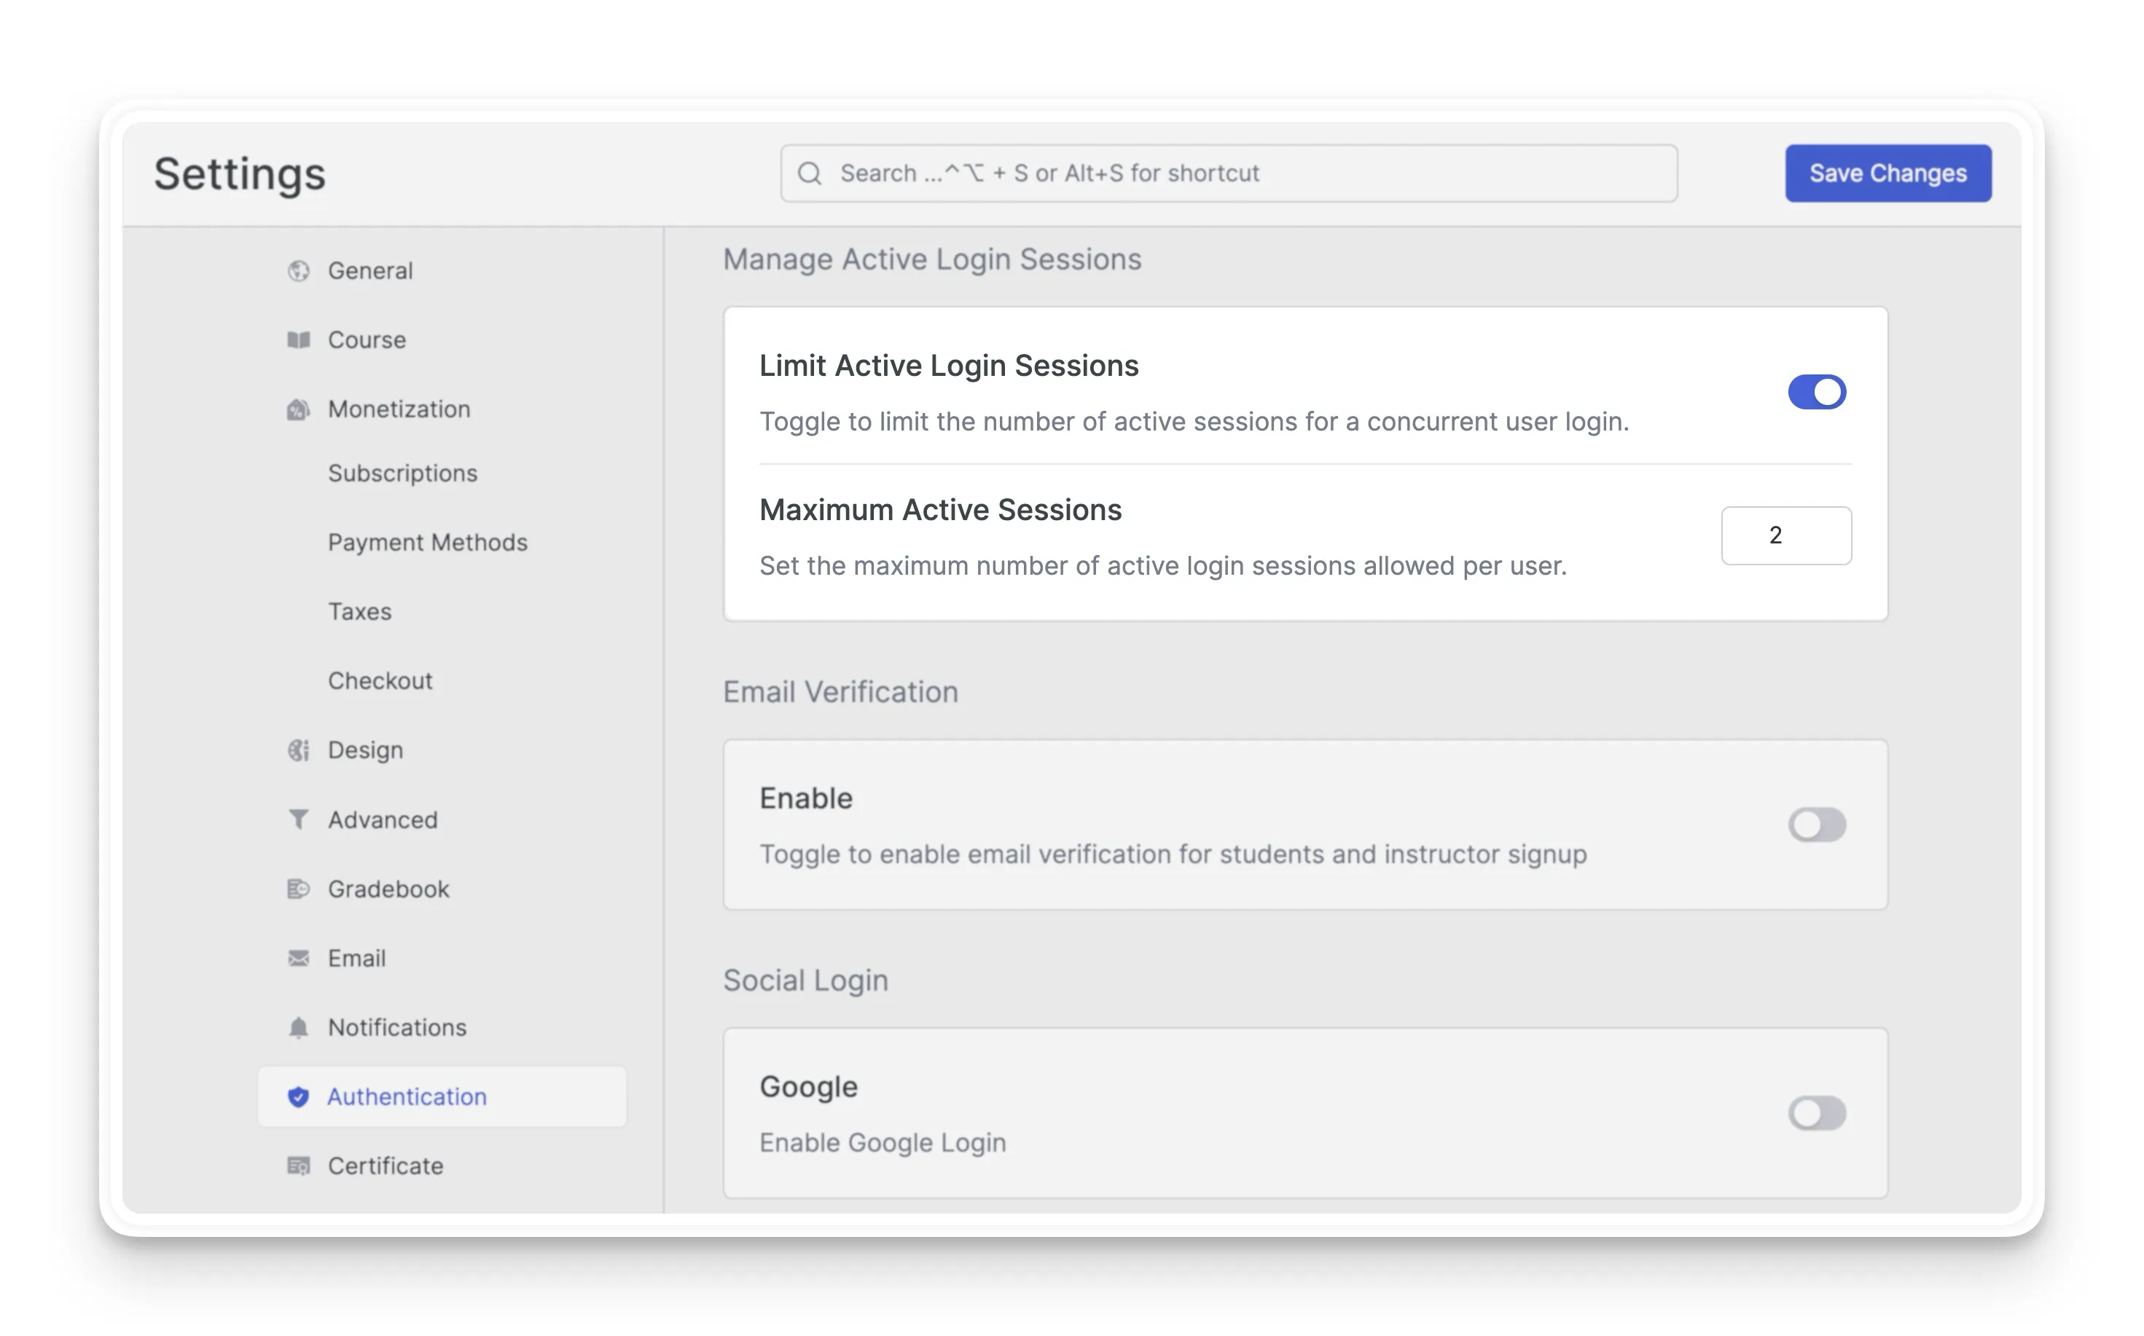Click the funnel icon beside Advanced
Image resolution: width=2144 pixels, height=1336 pixels.
click(x=299, y=819)
